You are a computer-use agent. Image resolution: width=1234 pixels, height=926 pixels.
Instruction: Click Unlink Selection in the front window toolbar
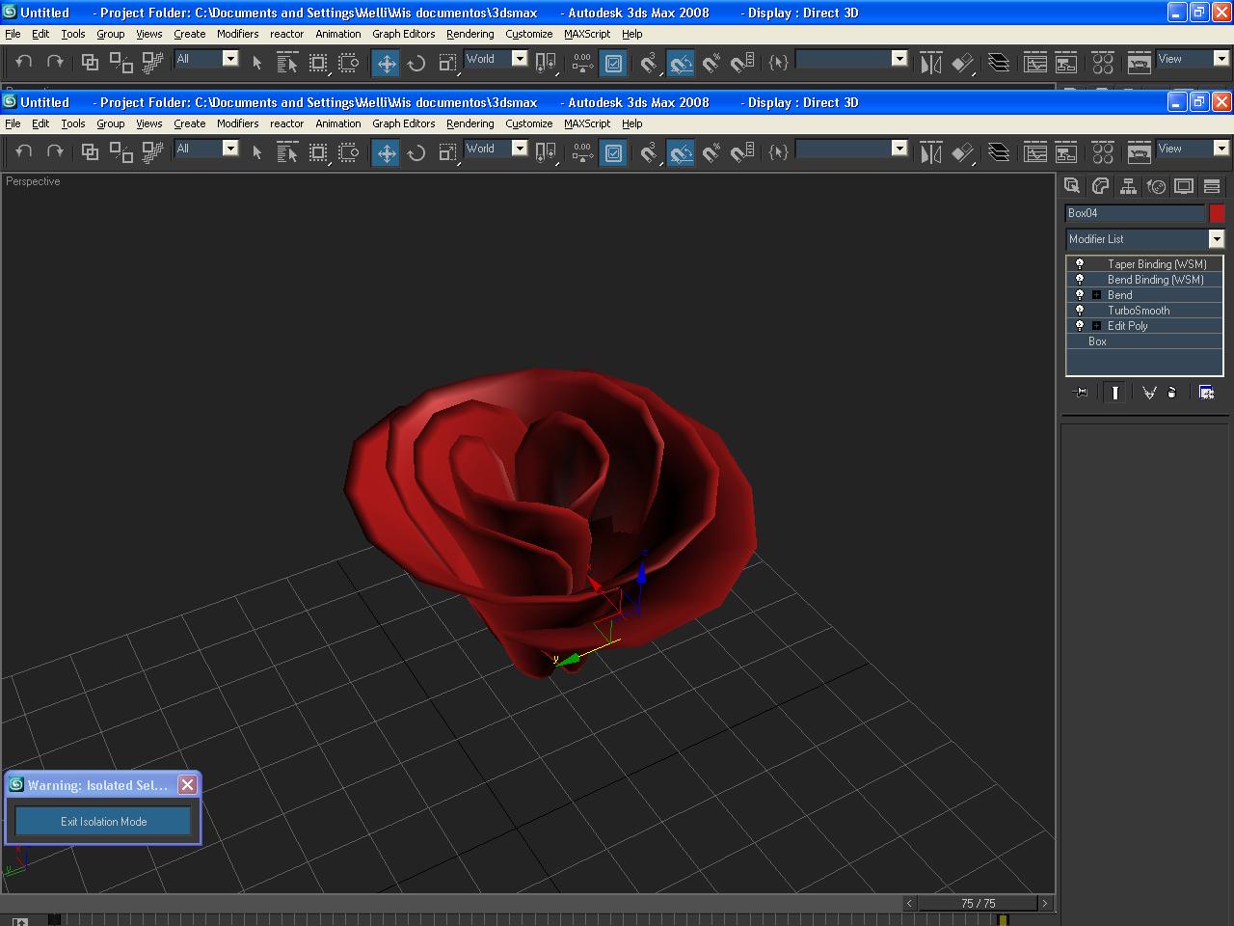pos(121,152)
